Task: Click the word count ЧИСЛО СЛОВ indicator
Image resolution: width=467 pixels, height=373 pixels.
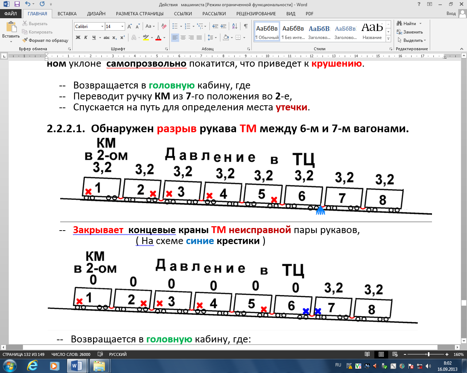Action: pyautogui.click(x=71, y=354)
